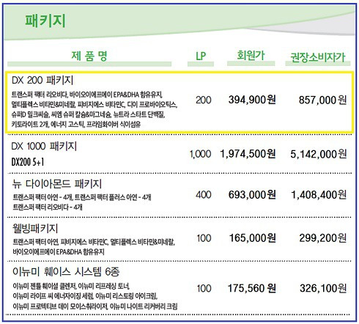Image resolution: width=359 pixels, height=324 pixels.
Task: Click consumer price 299,200원
Action: (323, 238)
